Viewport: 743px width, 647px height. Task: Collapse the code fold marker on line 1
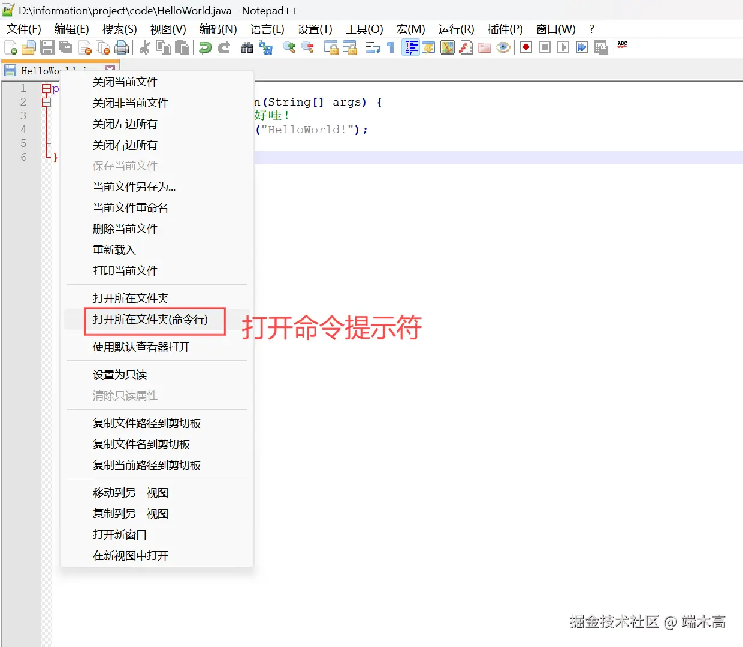coord(47,88)
